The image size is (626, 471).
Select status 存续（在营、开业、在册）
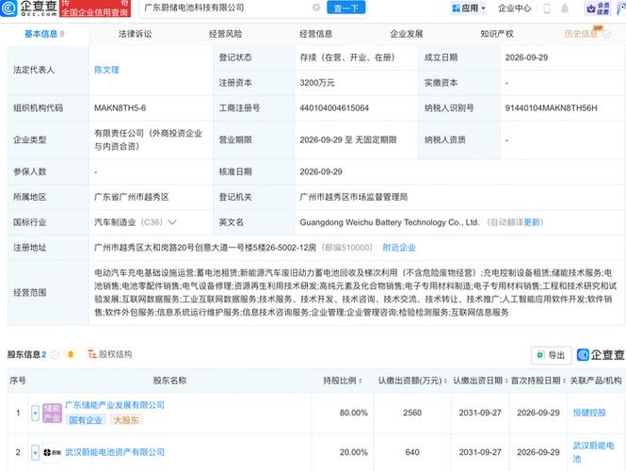(x=347, y=57)
